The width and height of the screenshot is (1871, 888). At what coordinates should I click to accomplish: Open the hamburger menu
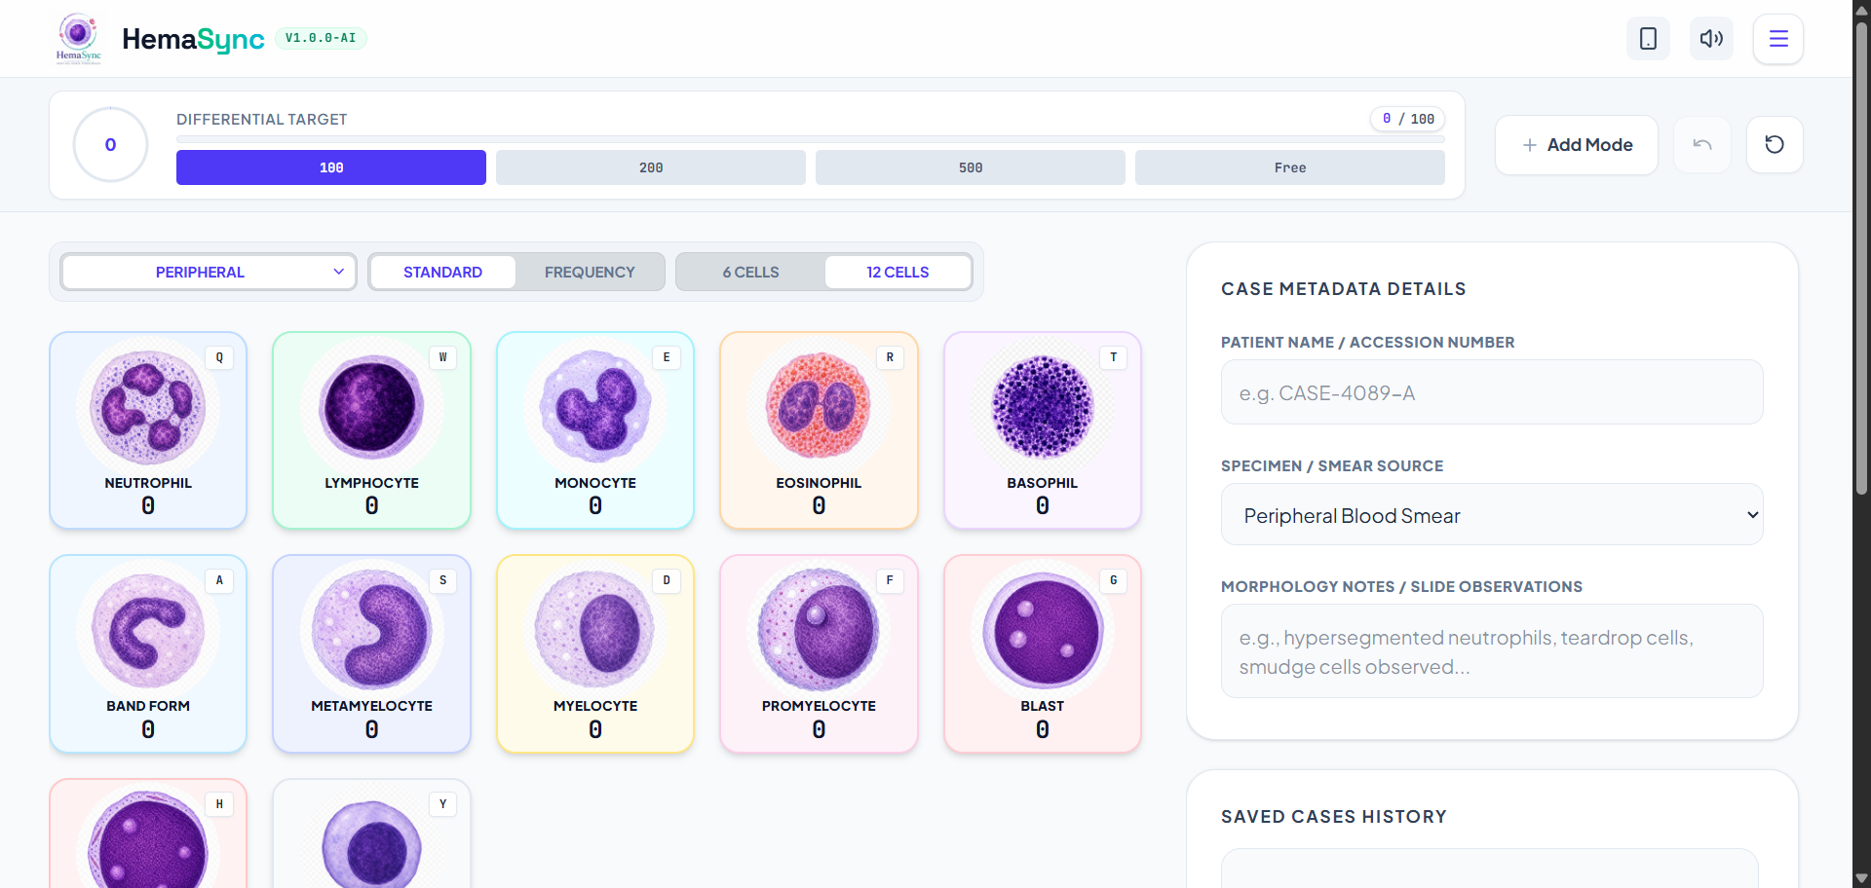tap(1778, 38)
